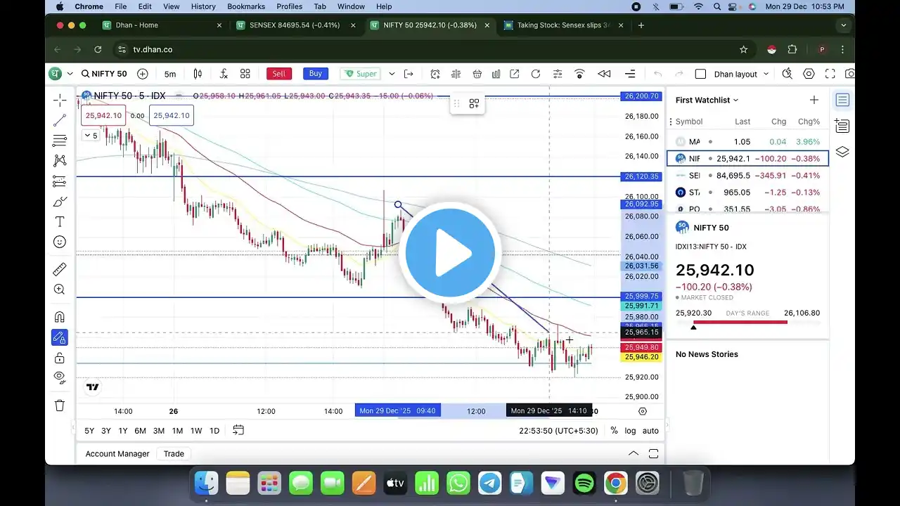Enter fullscreen chart mode
900x506 pixels.
[x=830, y=74]
